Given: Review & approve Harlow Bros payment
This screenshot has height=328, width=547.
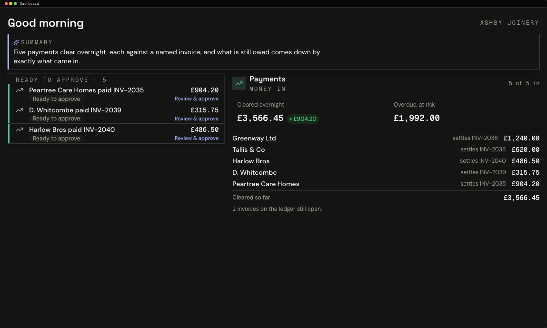Looking at the screenshot, I should [x=197, y=138].
